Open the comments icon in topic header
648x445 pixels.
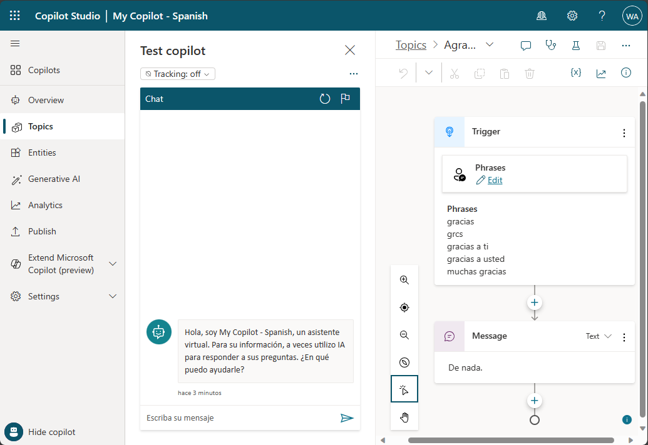coord(526,46)
